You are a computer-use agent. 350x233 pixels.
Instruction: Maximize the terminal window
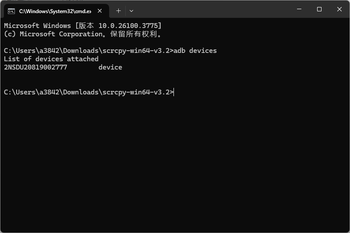(x=319, y=9)
